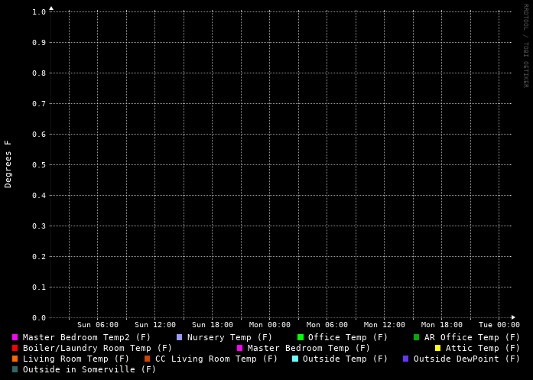
Task: Click the bright green Office Temp swatch
Action: 301,337
